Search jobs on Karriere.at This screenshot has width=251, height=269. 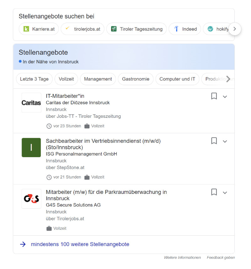(x=39, y=29)
